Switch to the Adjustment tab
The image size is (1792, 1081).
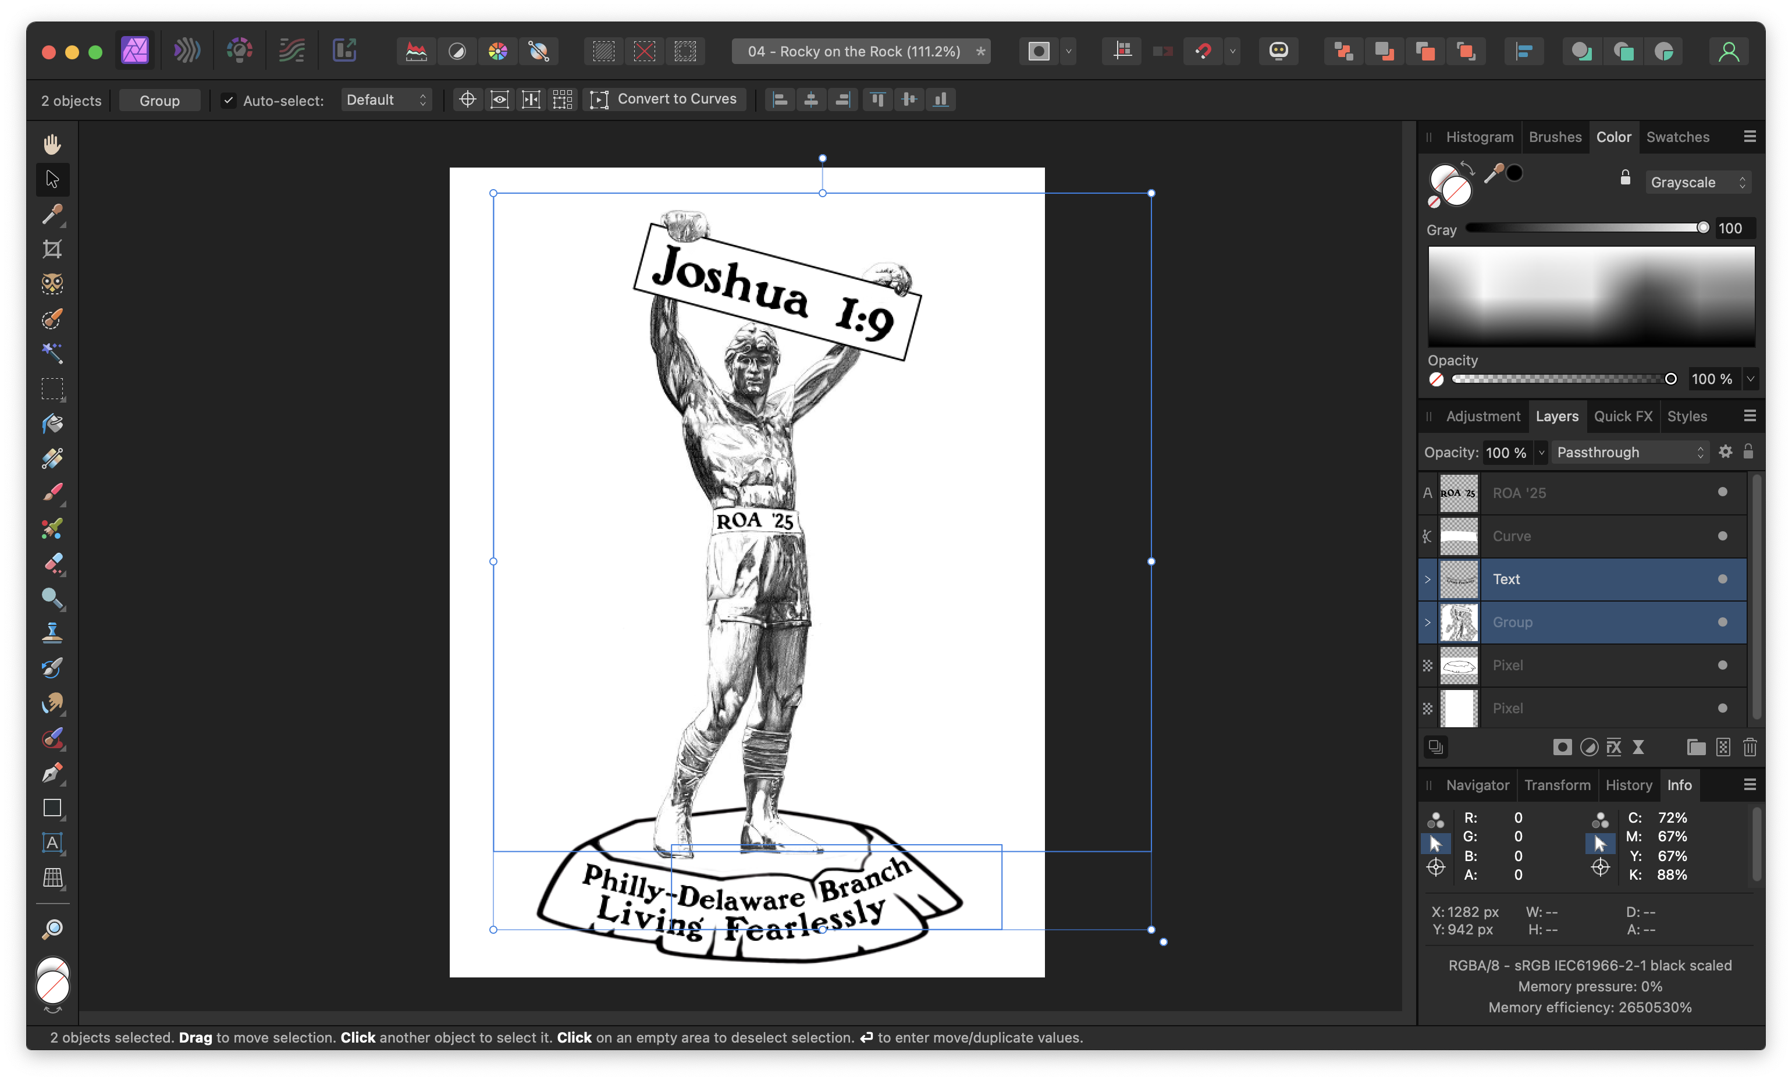coord(1483,416)
